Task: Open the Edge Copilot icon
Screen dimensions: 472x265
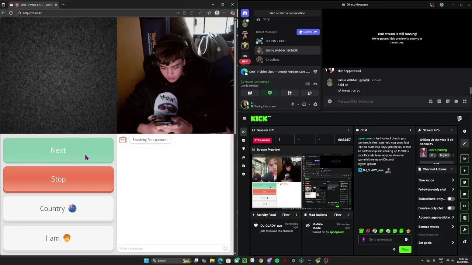Action: (x=232, y=13)
